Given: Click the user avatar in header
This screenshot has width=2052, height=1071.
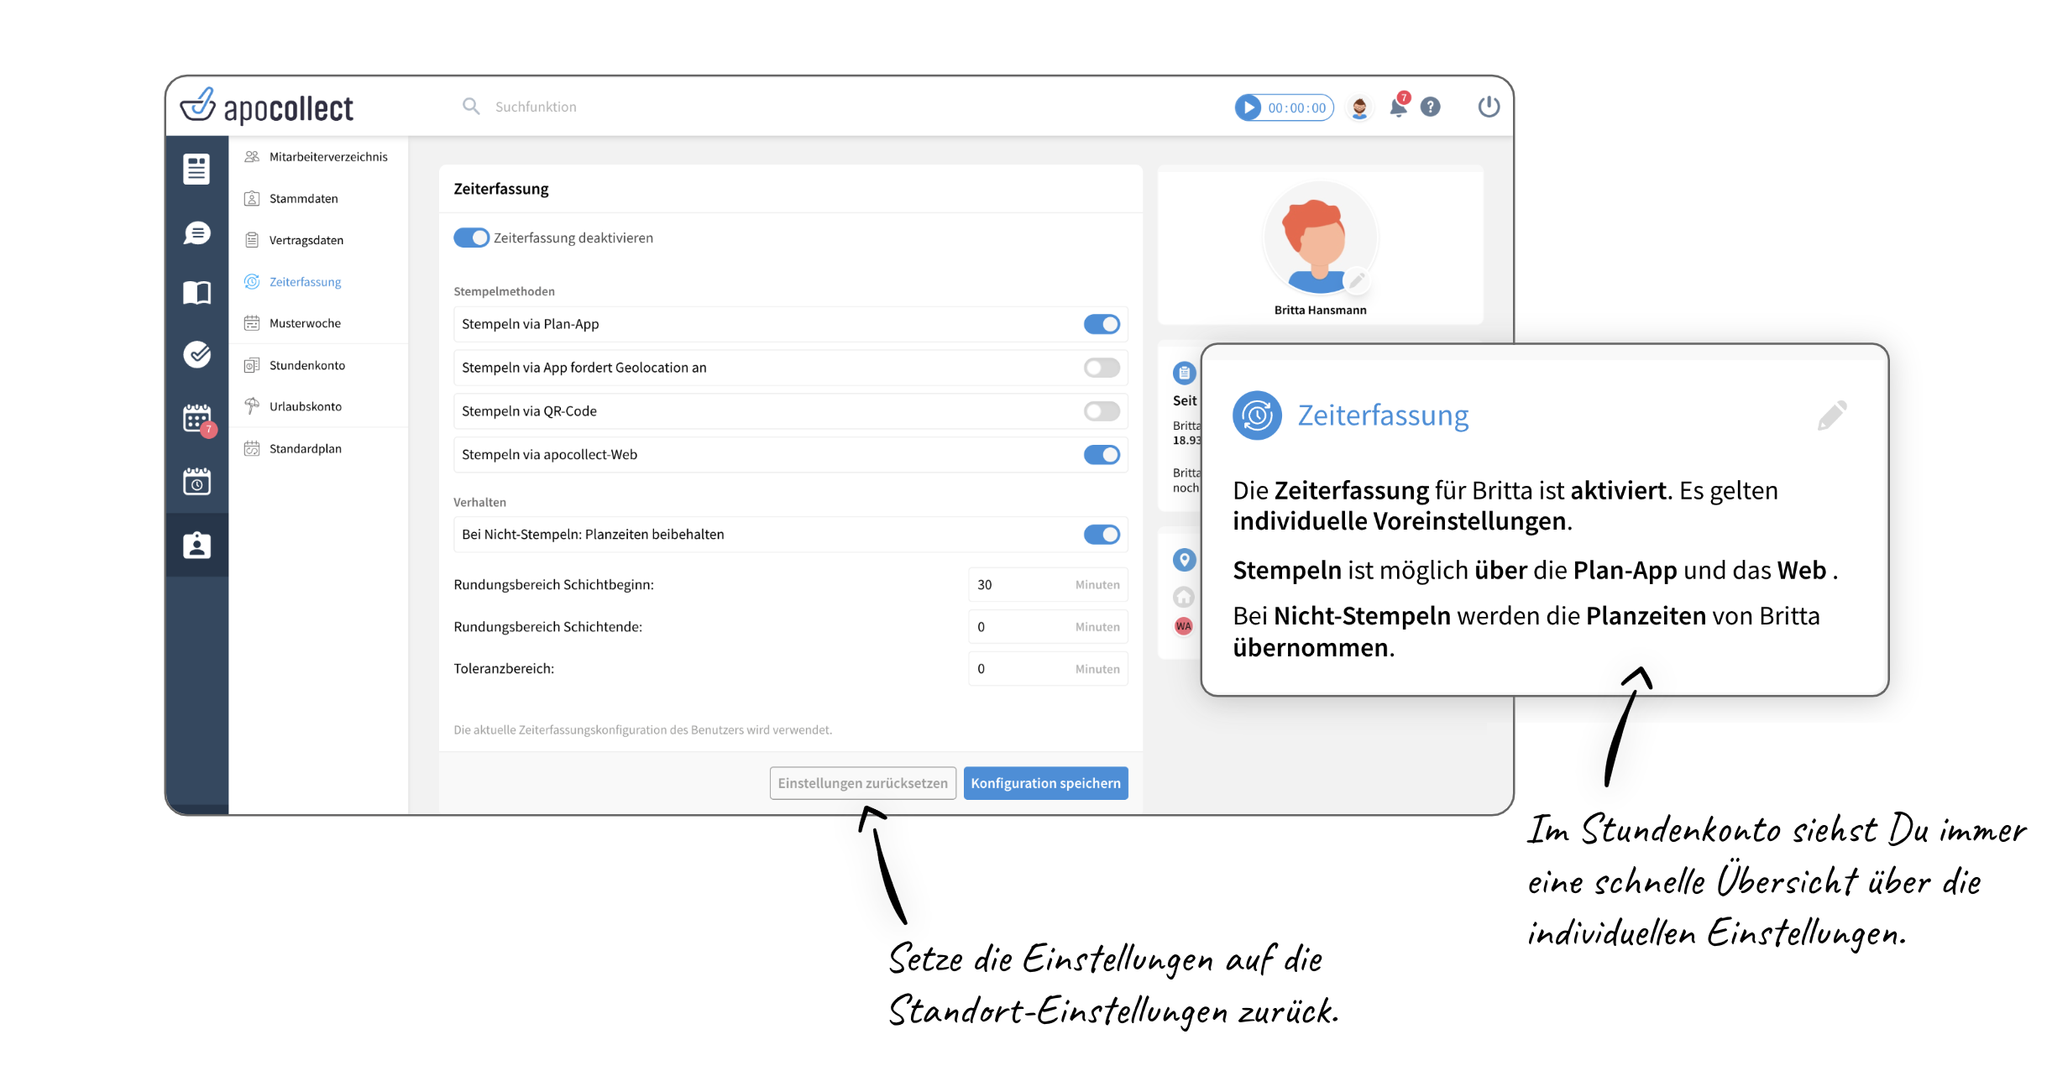Looking at the screenshot, I should tap(1359, 107).
